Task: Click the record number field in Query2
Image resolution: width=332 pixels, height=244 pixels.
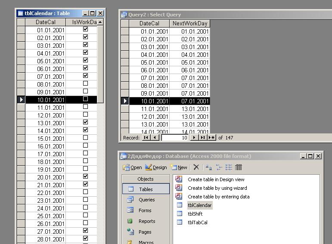Action: [x=175, y=138]
